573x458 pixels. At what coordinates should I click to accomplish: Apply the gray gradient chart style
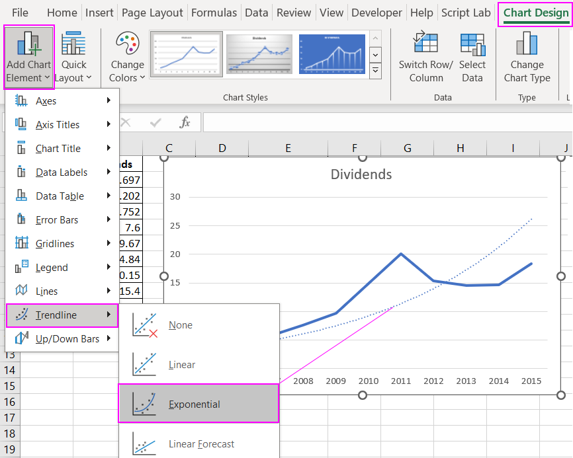pyautogui.click(x=259, y=54)
